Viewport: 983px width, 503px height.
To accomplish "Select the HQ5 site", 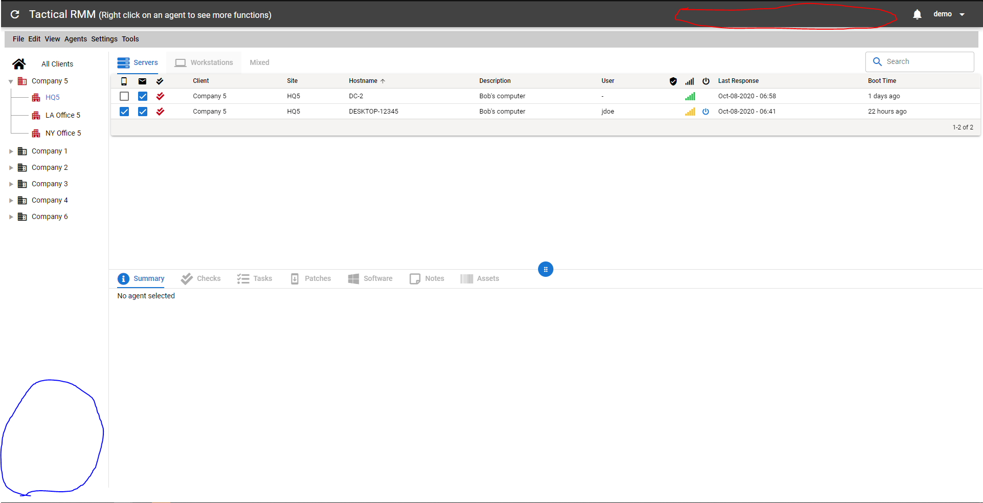I will pos(53,97).
